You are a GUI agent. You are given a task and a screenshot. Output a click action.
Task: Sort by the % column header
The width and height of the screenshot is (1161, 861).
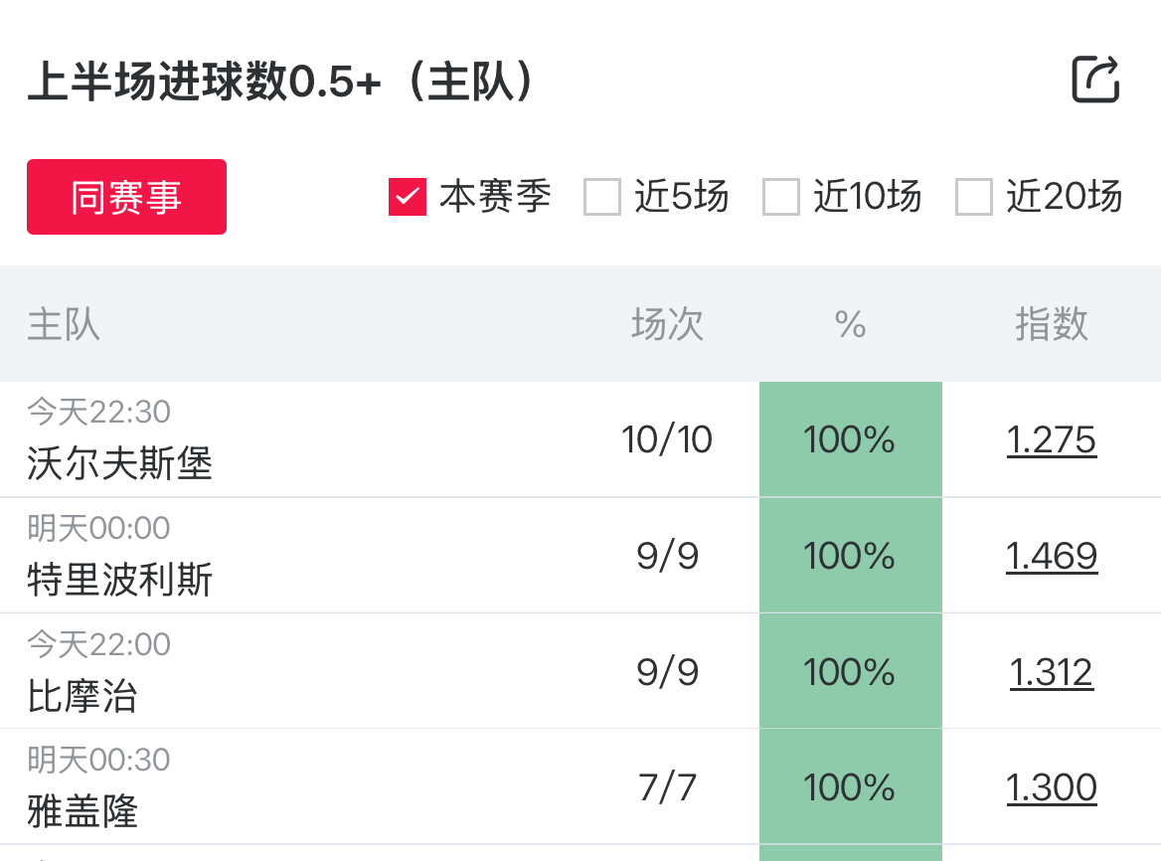pyautogui.click(x=851, y=324)
